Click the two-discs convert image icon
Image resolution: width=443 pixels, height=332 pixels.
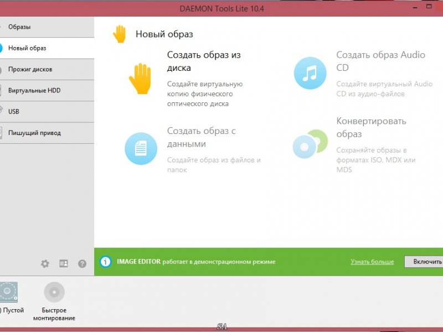[x=310, y=144]
